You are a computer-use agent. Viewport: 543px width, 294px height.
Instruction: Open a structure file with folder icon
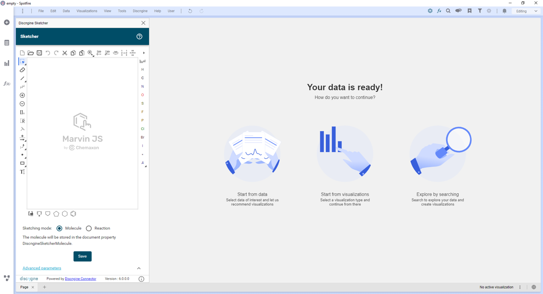31,53
